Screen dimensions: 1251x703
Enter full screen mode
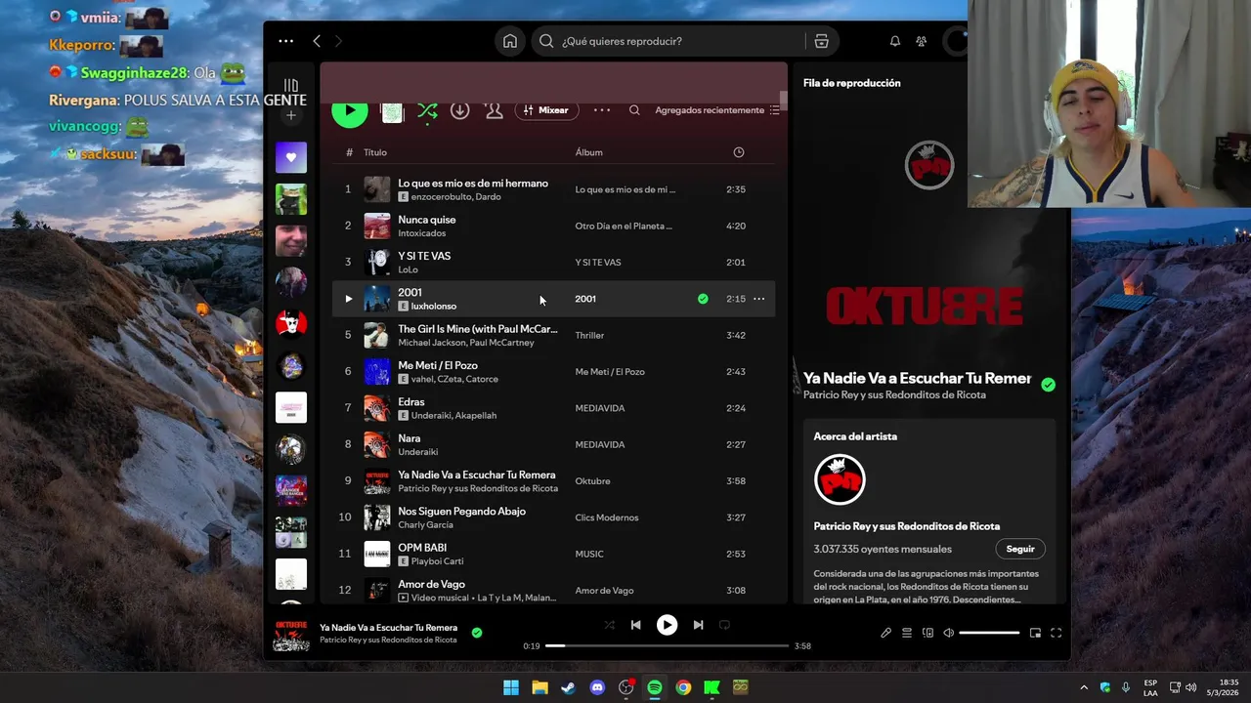point(1057,633)
